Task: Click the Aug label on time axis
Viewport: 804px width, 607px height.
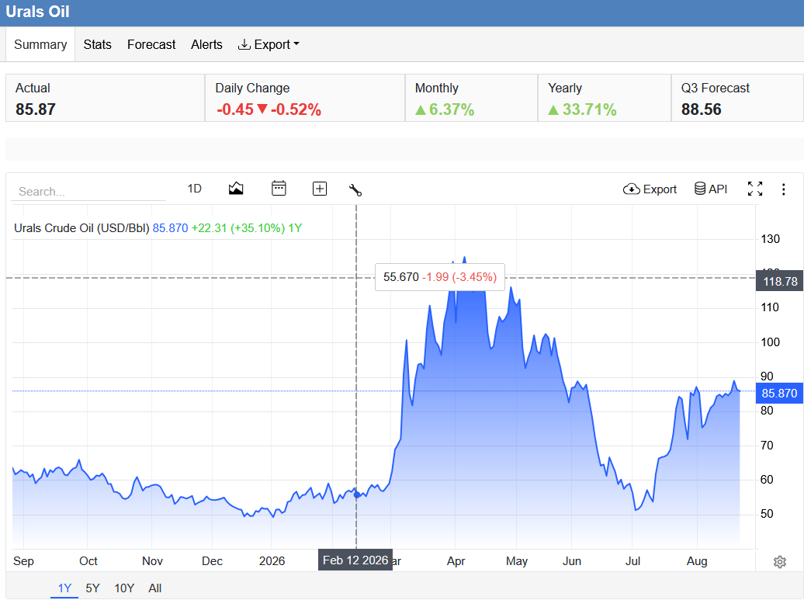Action: tap(697, 561)
